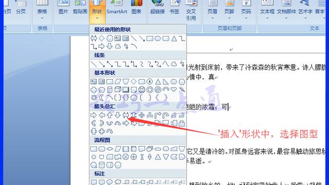Select the striped right arrow shape
The image size is (329, 185).
pos(125,123)
